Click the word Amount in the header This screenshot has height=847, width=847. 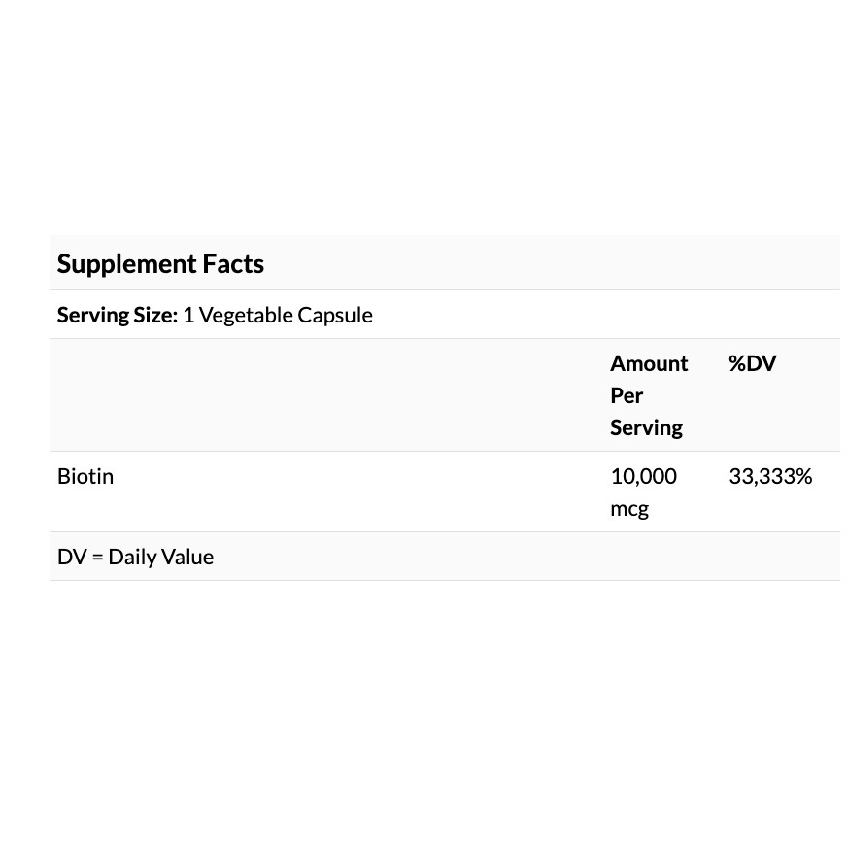649,363
